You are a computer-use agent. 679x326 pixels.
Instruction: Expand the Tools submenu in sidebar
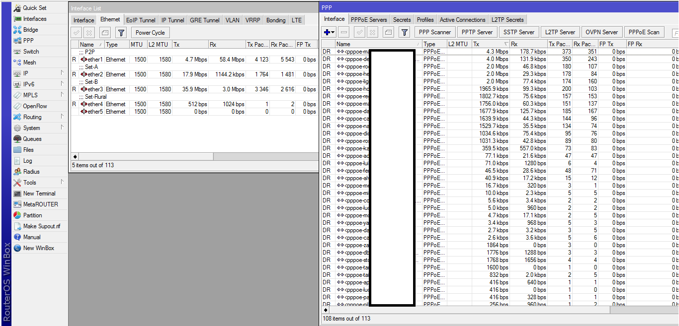62,183
